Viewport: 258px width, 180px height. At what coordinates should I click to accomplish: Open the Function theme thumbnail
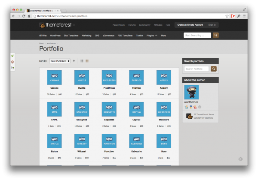coord(109,141)
